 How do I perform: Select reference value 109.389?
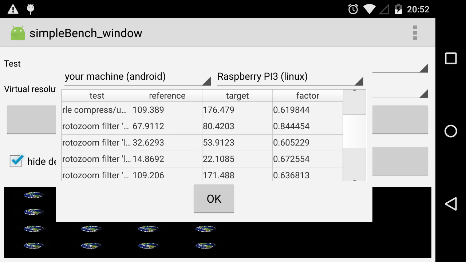click(167, 110)
